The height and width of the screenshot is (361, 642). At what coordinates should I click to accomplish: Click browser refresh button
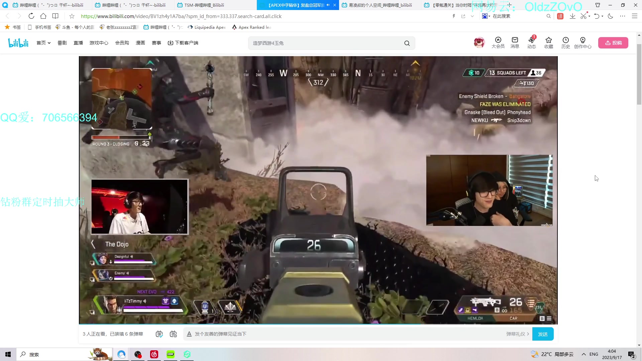[31, 16]
